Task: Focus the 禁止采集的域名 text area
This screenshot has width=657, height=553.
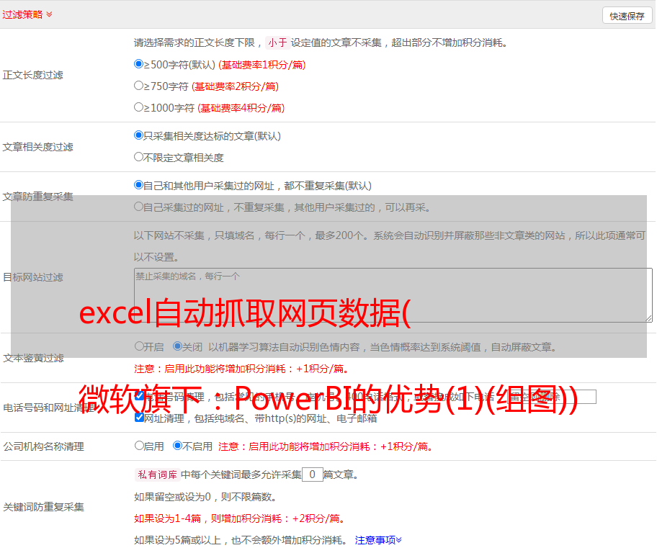Action: (393, 295)
